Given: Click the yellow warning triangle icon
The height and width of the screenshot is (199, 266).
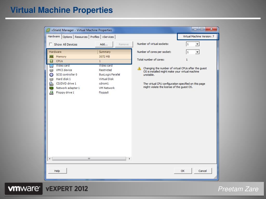Looking at the screenshot, I should [x=139, y=68].
